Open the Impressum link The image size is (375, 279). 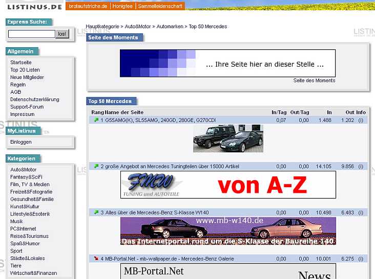pos(22,114)
